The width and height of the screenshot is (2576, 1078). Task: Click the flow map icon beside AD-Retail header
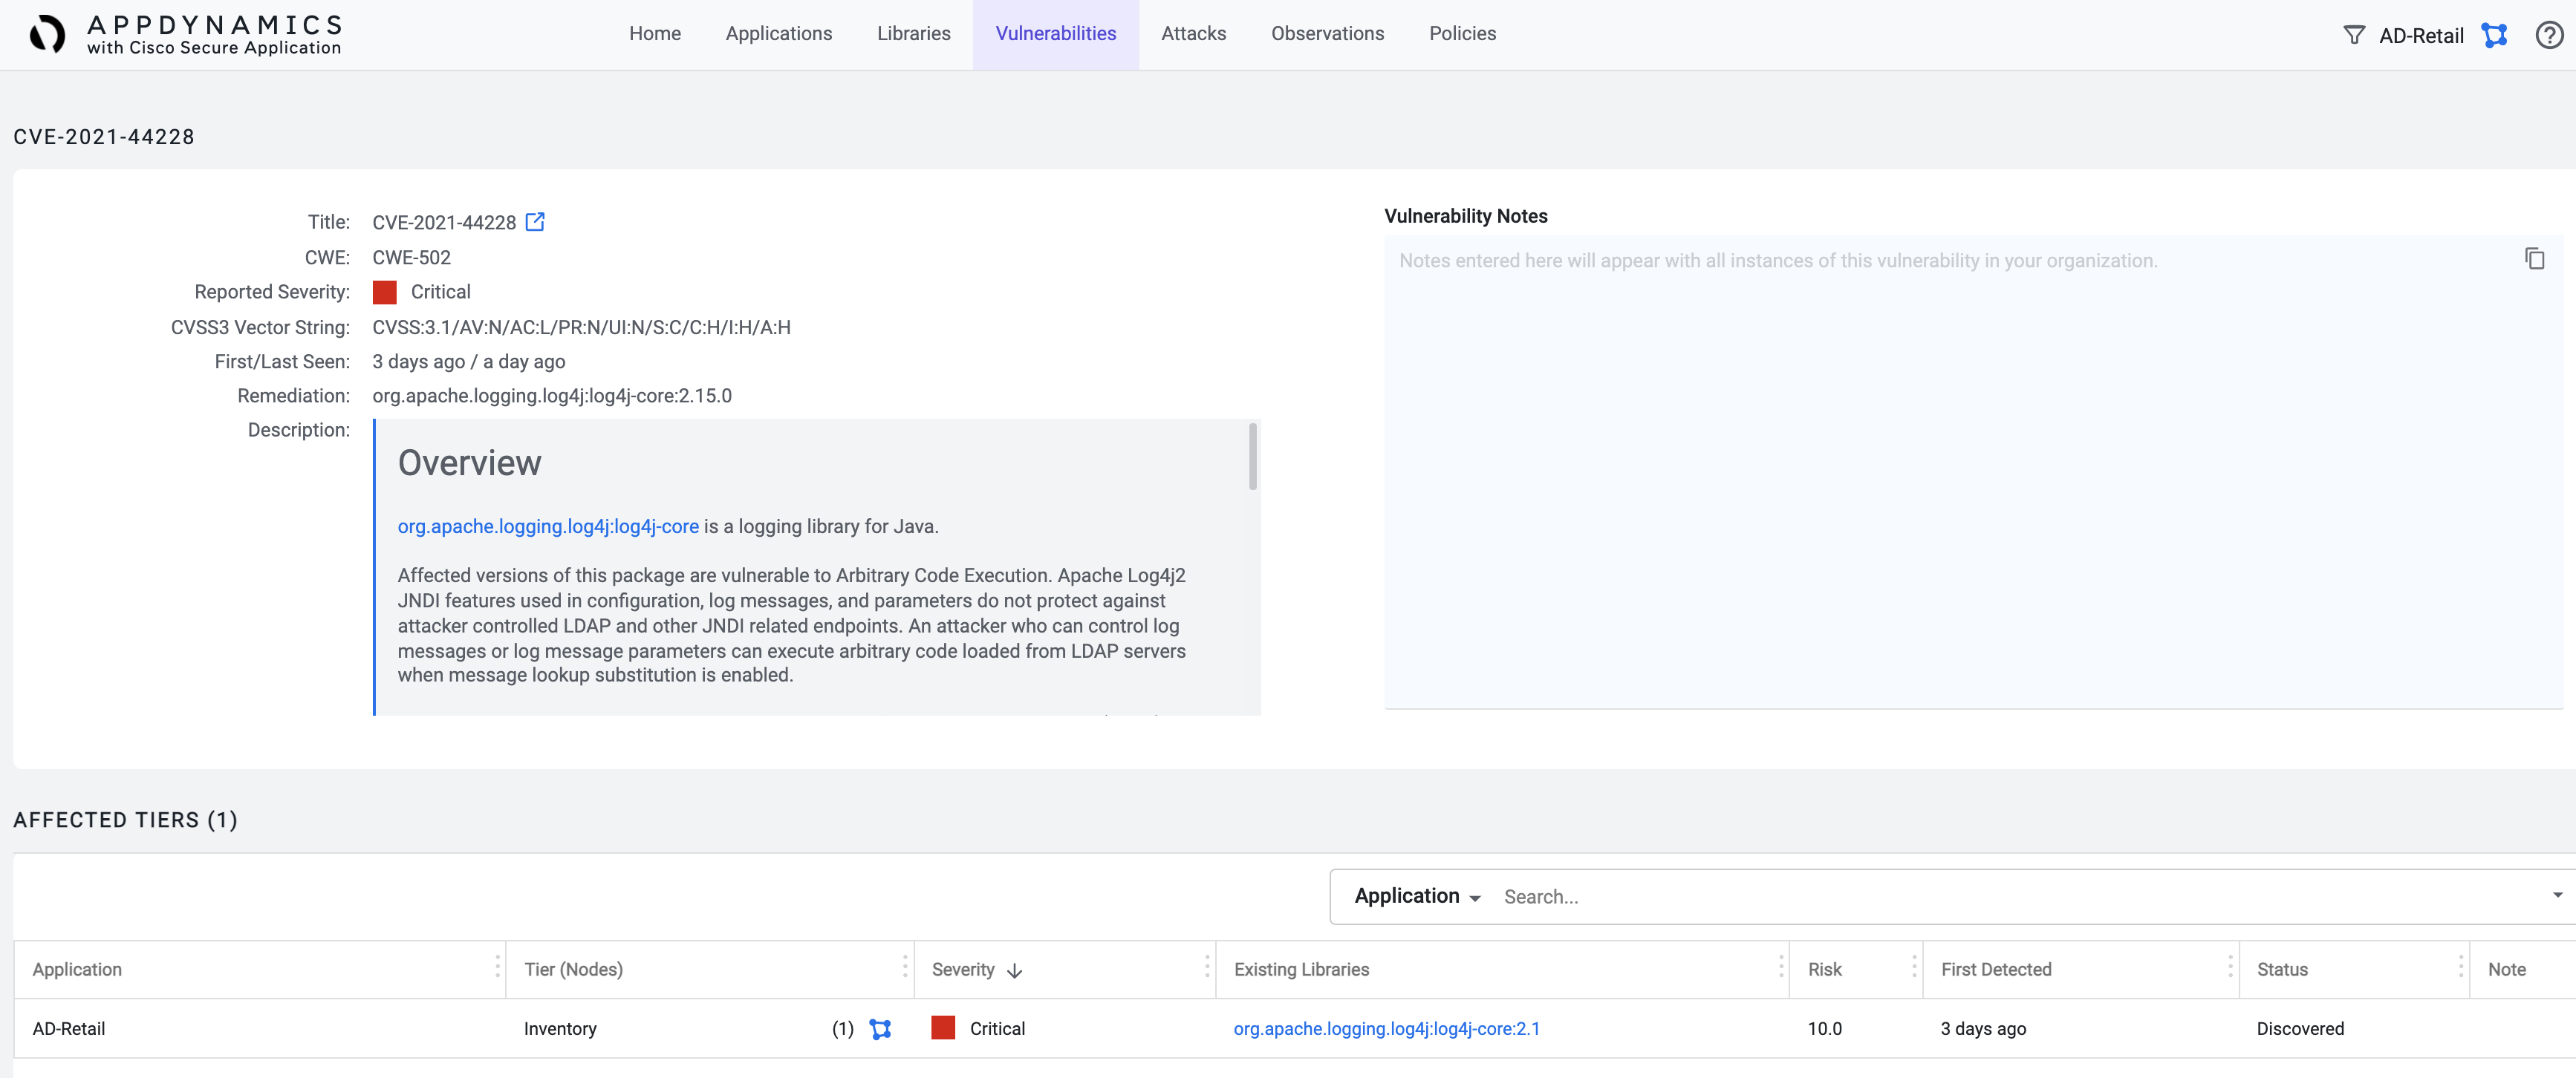[x=2494, y=36]
